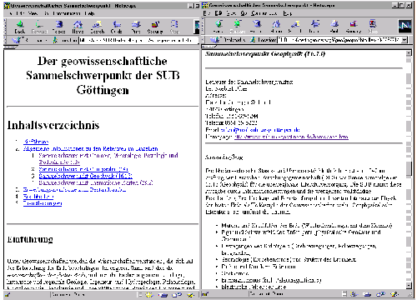
Task: Click Search icon in left window toolbar
Action: pyautogui.click(x=98, y=27)
